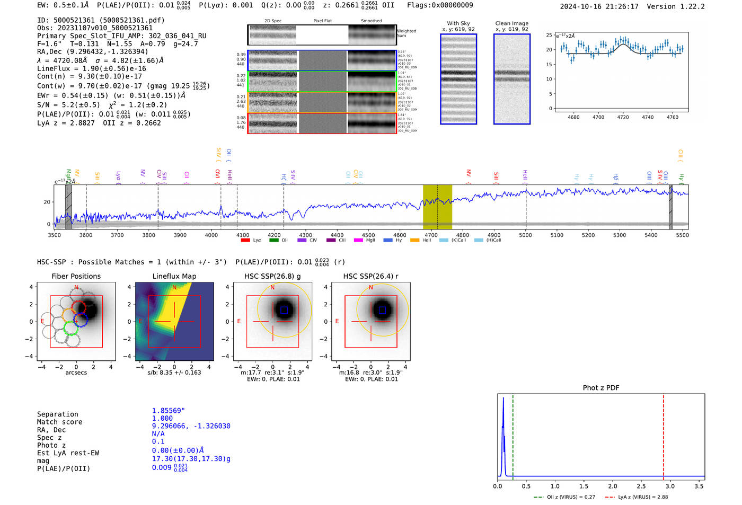Viewport: 742px width, 505px height.
Task: Click the 'LineFlux = 1.90(±0.56)e-16' value
Action: click(92, 69)
